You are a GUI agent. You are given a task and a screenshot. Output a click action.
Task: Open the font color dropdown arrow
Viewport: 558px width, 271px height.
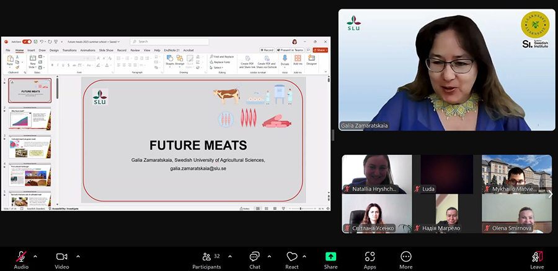coord(112,66)
